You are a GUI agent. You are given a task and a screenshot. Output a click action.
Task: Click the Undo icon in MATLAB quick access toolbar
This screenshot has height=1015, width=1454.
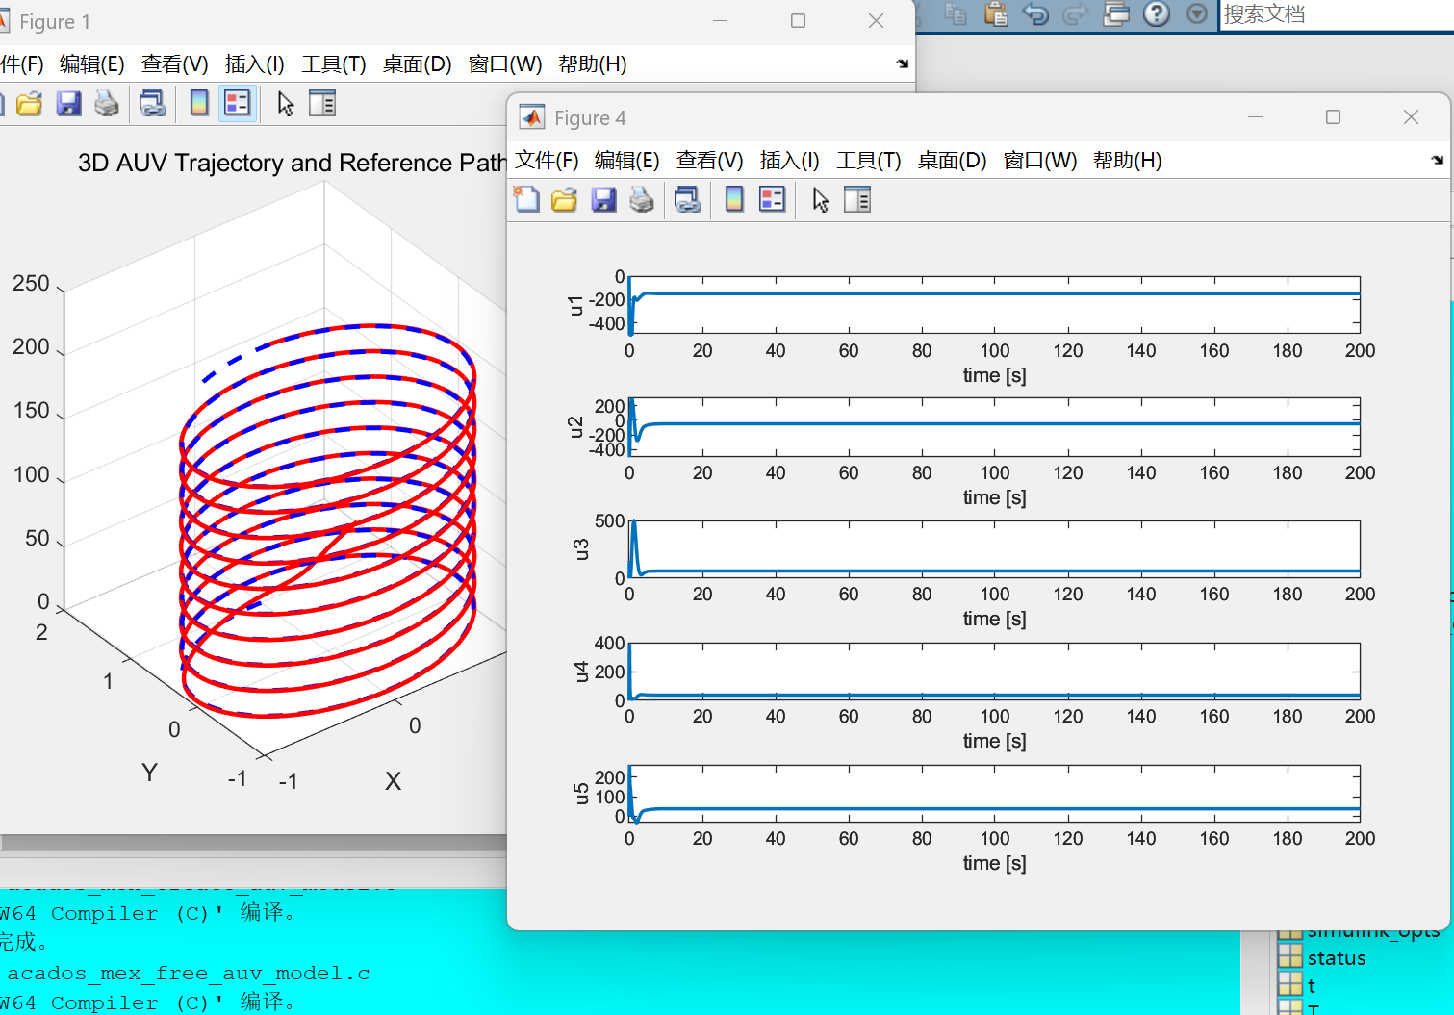point(1036,13)
